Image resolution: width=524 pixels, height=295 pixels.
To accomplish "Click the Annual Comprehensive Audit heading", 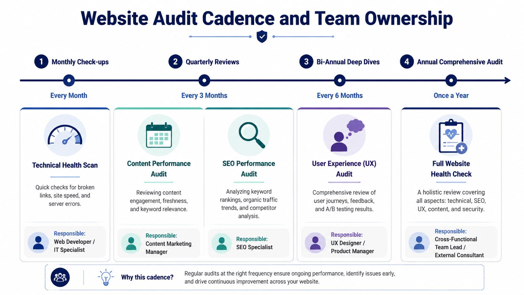I will 460,62.
